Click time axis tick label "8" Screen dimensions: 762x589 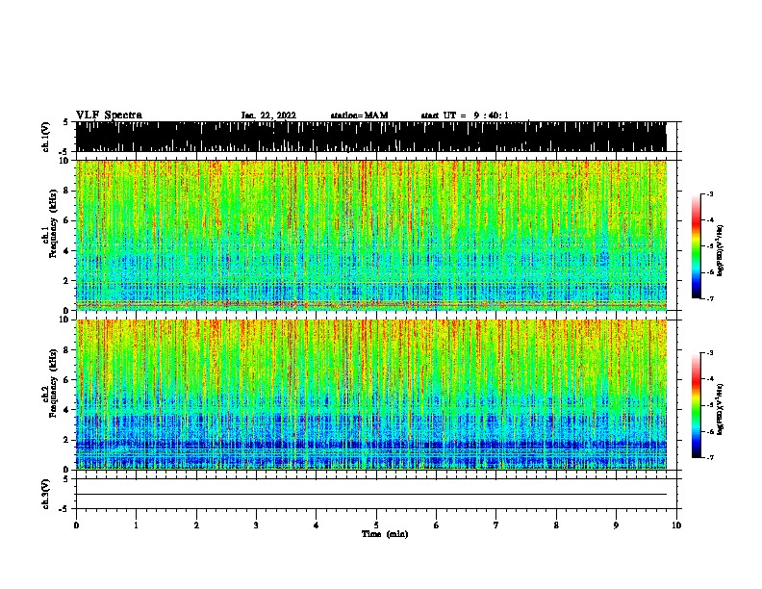pyautogui.click(x=556, y=525)
